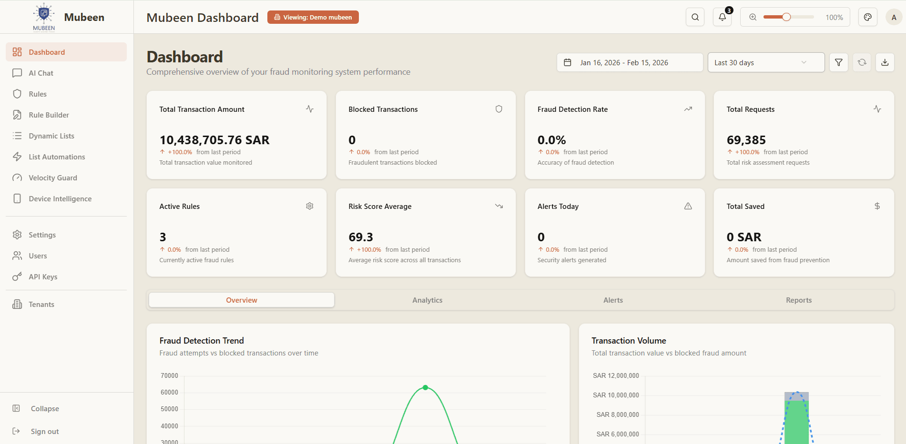Select the Velocity Guard sidebar item
The width and height of the screenshot is (906, 444).
52,178
